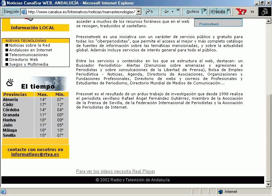Click the Córdoba province name
The image size is (272, 196).
click(x=11, y=110)
